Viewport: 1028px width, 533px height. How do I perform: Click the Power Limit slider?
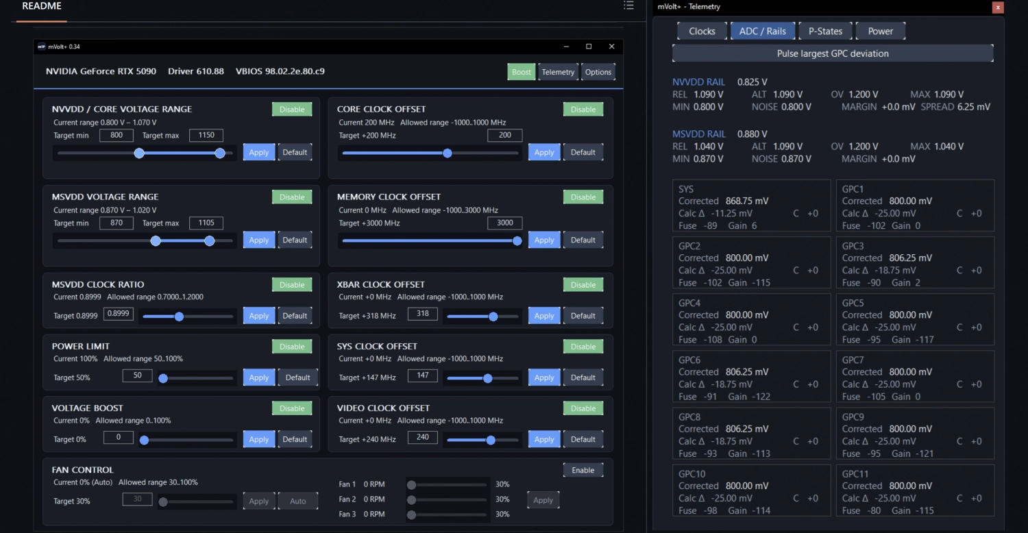pyautogui.click(x=196, y=377)
